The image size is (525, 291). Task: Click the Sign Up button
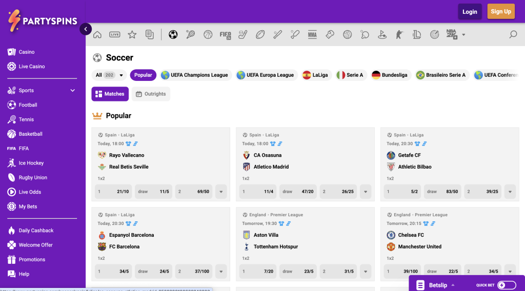pyautogui.click(x=500, y=12)
